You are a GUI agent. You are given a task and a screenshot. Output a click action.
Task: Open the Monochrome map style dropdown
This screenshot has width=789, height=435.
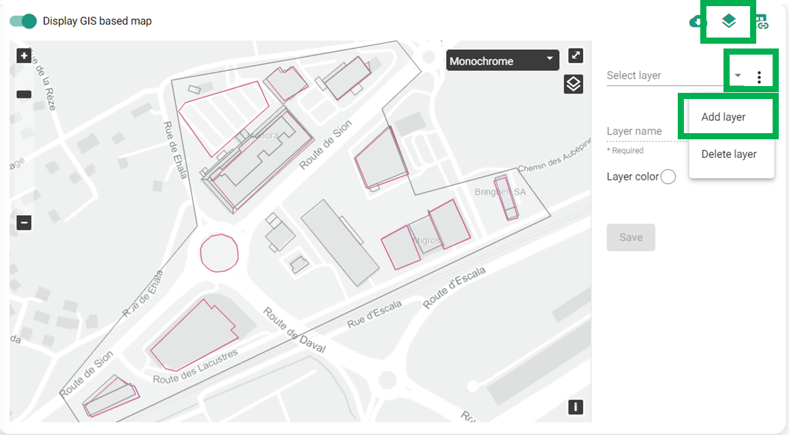point(502,60)
